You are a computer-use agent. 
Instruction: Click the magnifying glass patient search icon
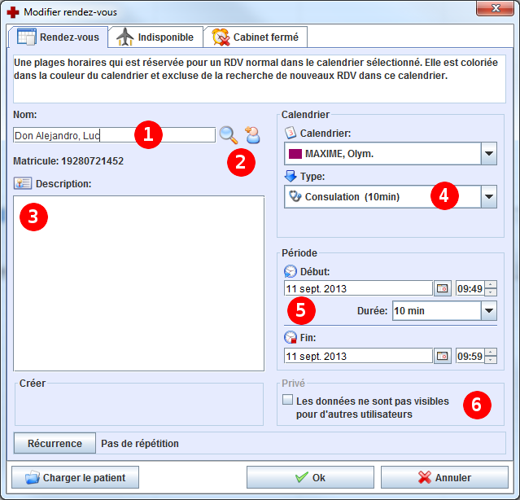point(229,135)
